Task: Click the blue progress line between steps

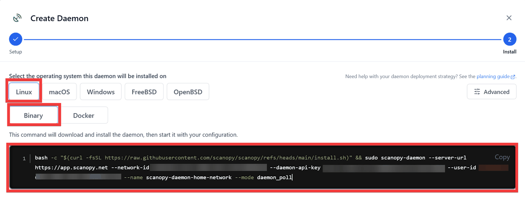Action: tap(262, 39)
